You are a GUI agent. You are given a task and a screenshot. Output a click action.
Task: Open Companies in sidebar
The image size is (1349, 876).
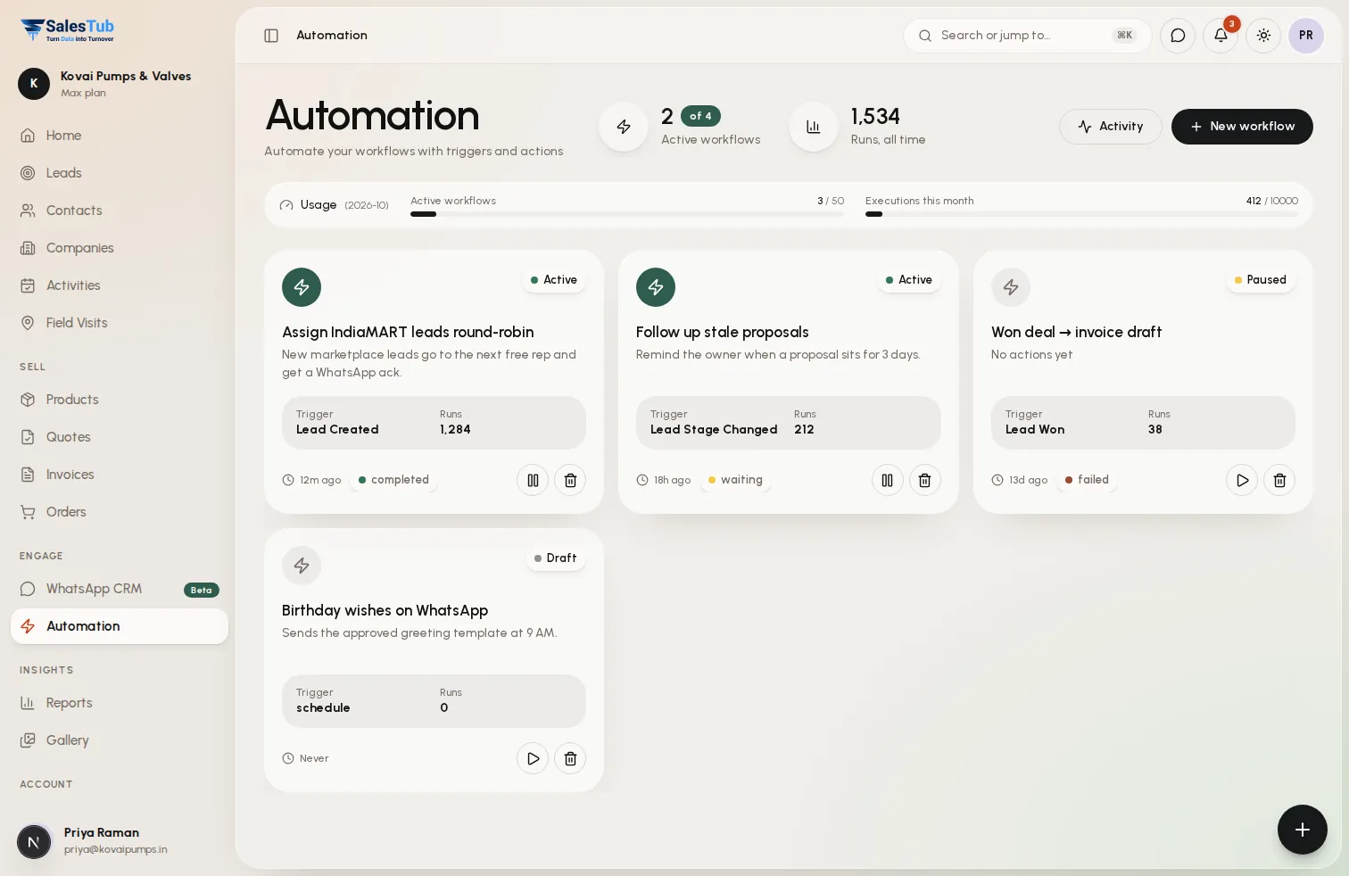tap(120, 248)
